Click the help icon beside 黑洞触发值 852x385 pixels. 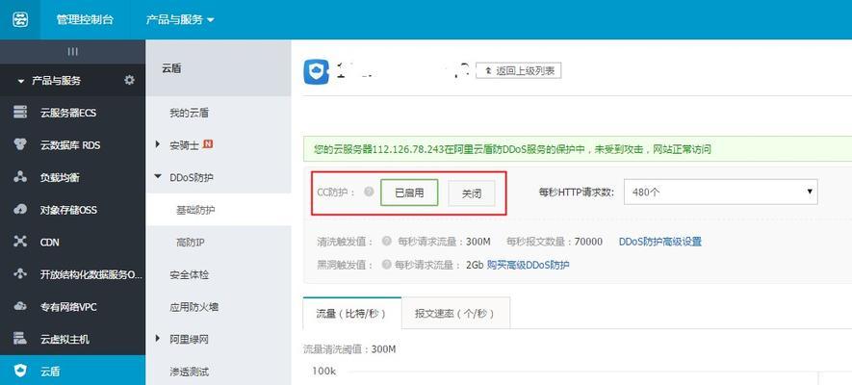pos(386,265)
